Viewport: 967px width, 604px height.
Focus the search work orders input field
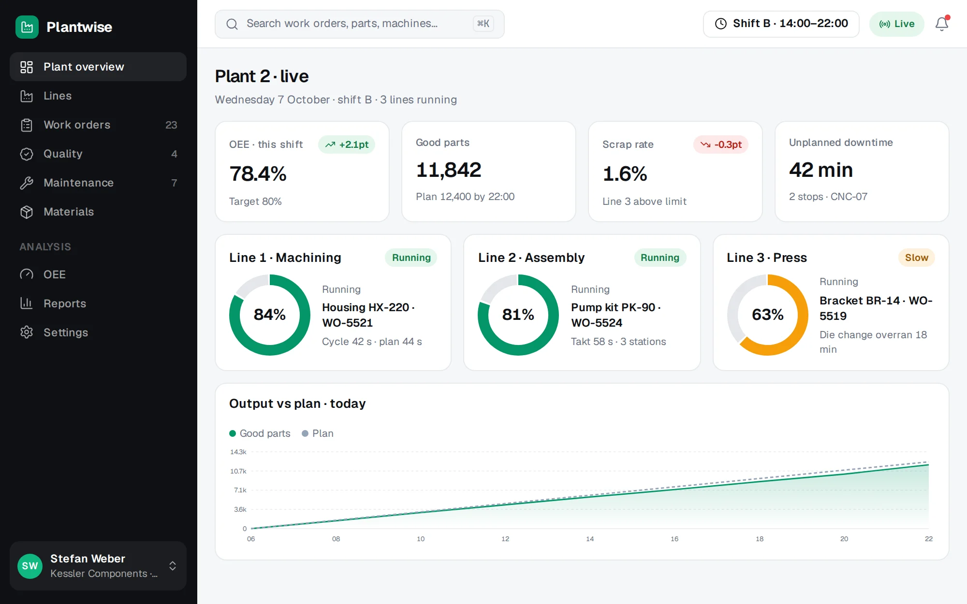pos(359,24)
